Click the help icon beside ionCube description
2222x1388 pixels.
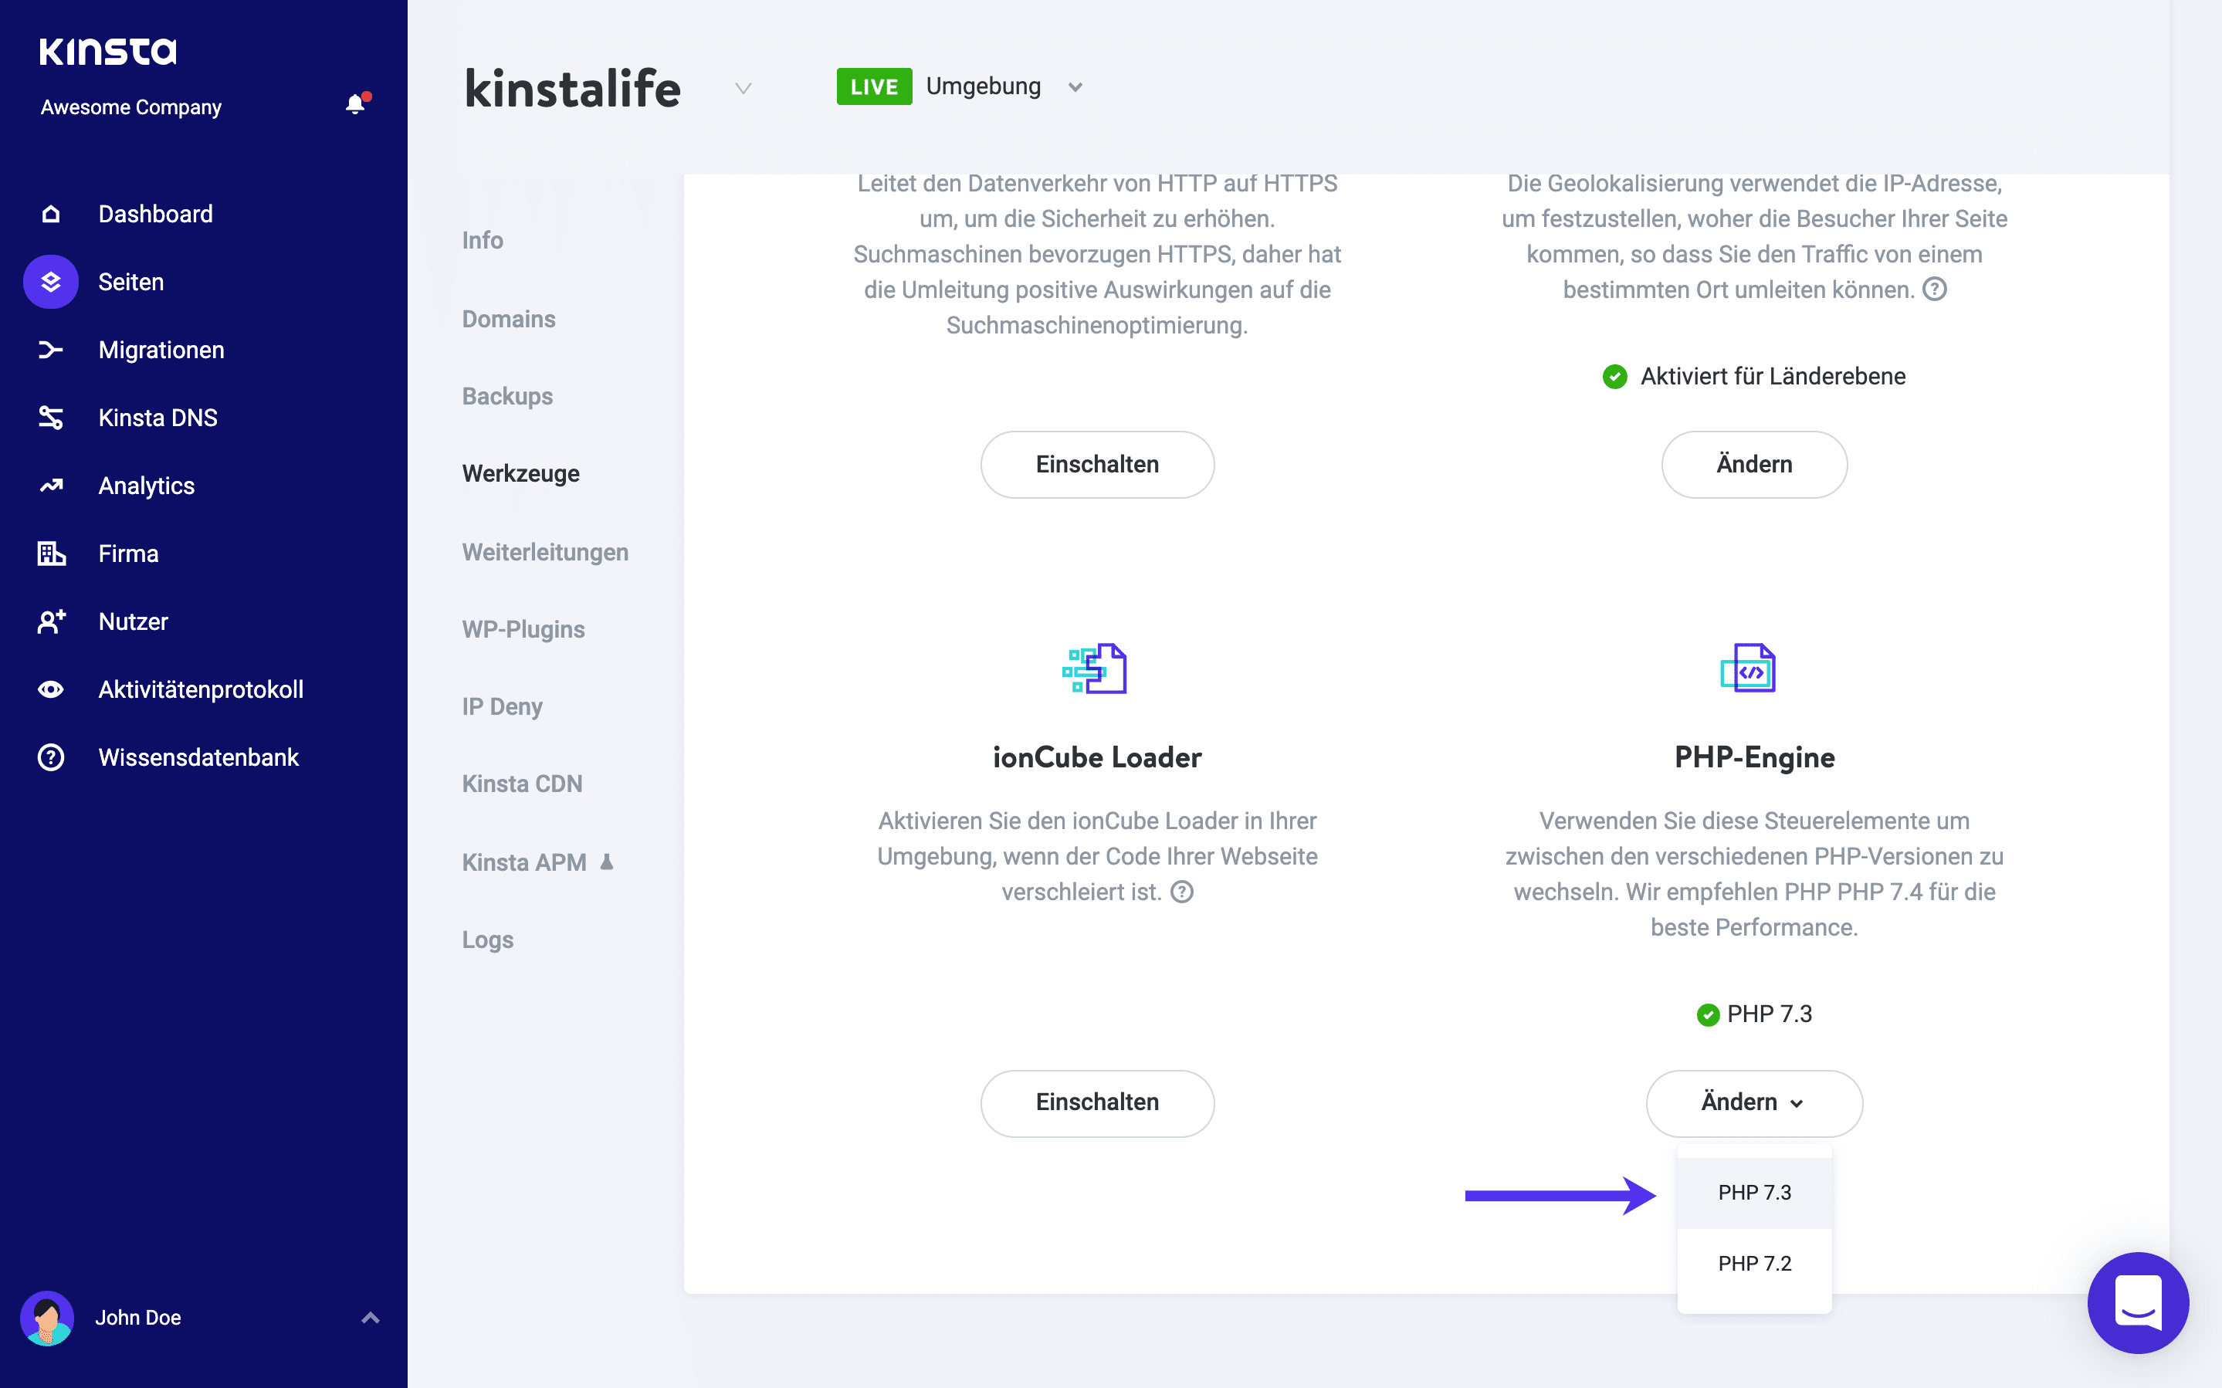1182,892
